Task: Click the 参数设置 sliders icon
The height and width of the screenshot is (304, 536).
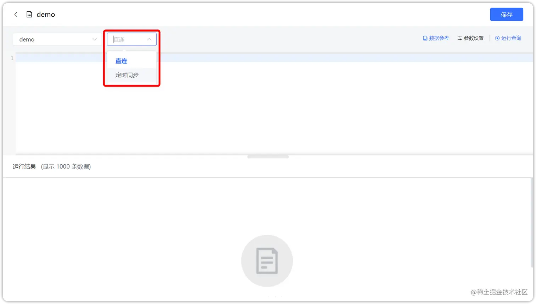Action: tap(460, 38)
